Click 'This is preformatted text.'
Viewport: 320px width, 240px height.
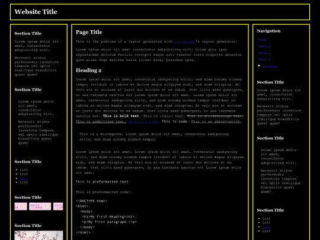pyautogui.click(x=103, y=182)
